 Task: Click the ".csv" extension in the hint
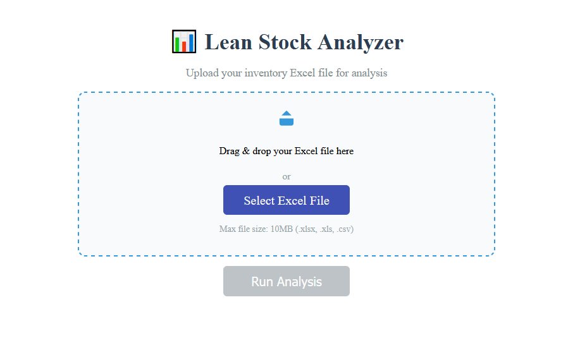click(345, 229)
